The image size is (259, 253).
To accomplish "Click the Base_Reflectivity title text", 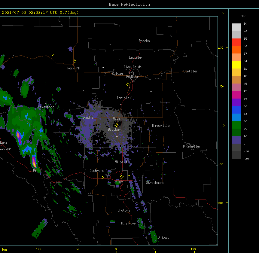I will tap(129, 5).
